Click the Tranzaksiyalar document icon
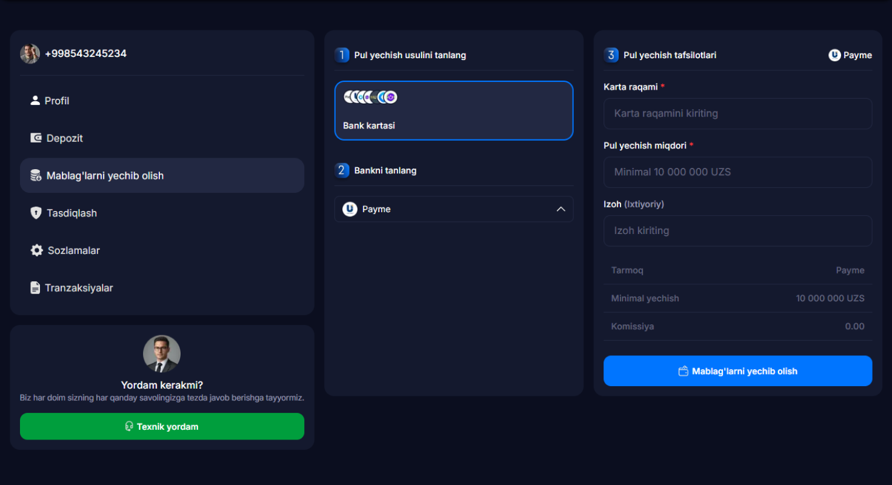This screenshot has width=892, height=485. pos(35,288)
